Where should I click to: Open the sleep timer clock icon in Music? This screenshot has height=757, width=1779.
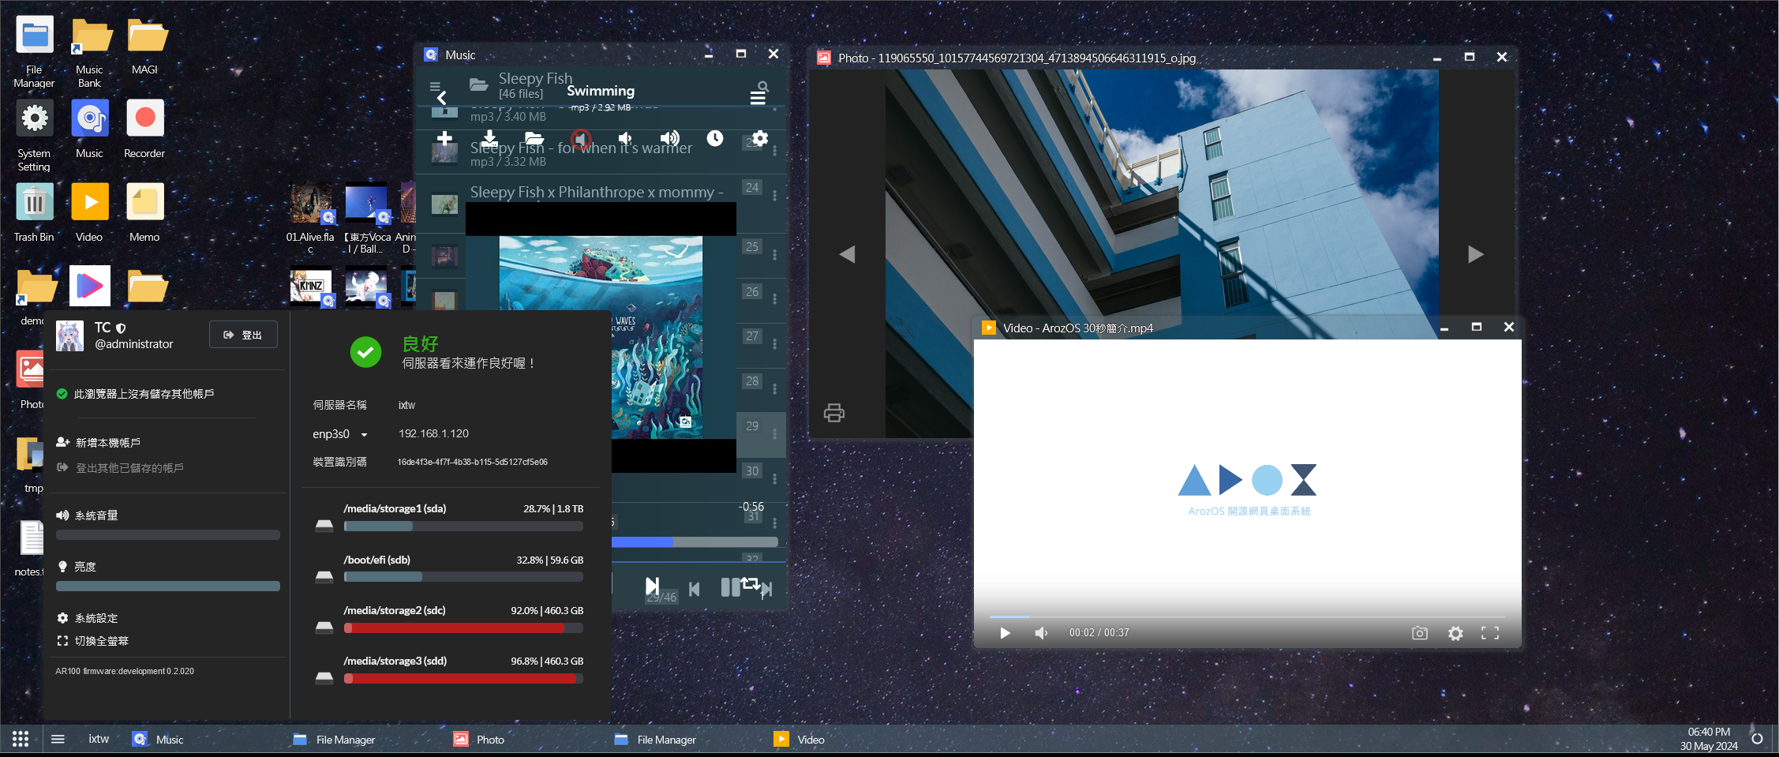714,139
